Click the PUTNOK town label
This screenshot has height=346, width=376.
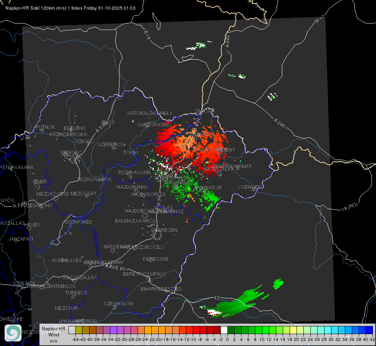[x=45, y=127]
